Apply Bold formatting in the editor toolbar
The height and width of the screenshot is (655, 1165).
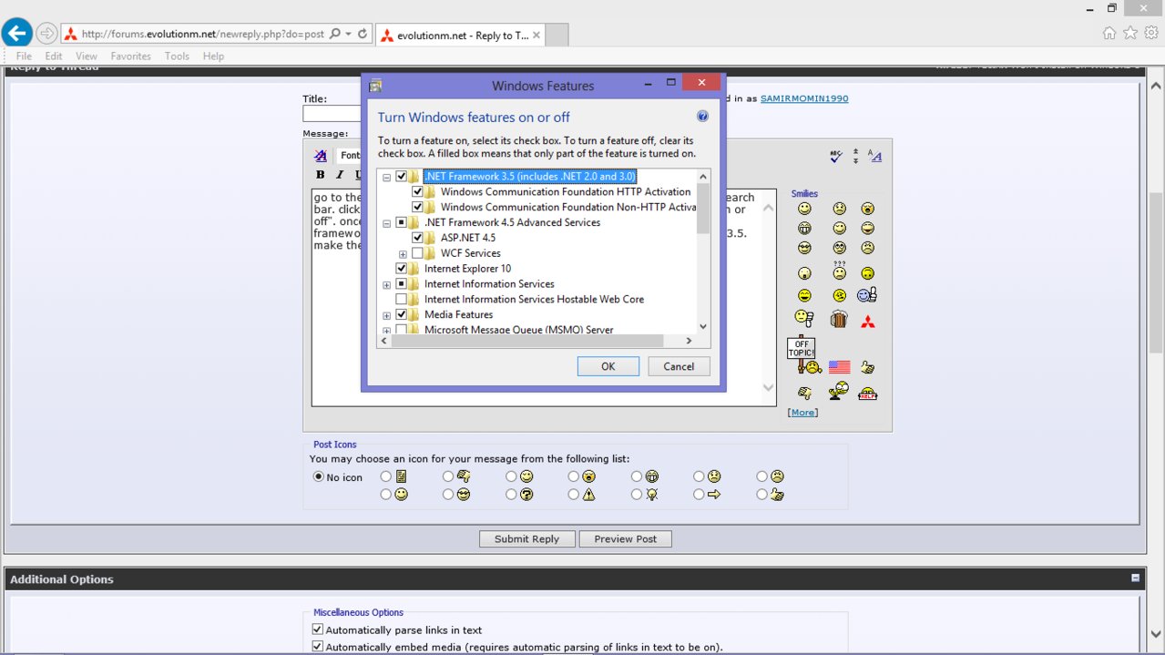(320, 175)
